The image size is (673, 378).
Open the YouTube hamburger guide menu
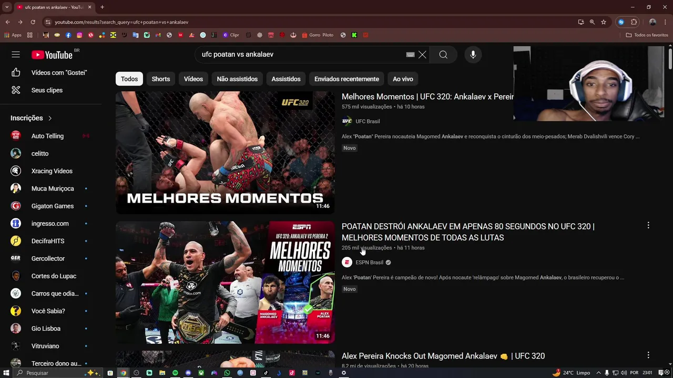(x=16, y=55)
